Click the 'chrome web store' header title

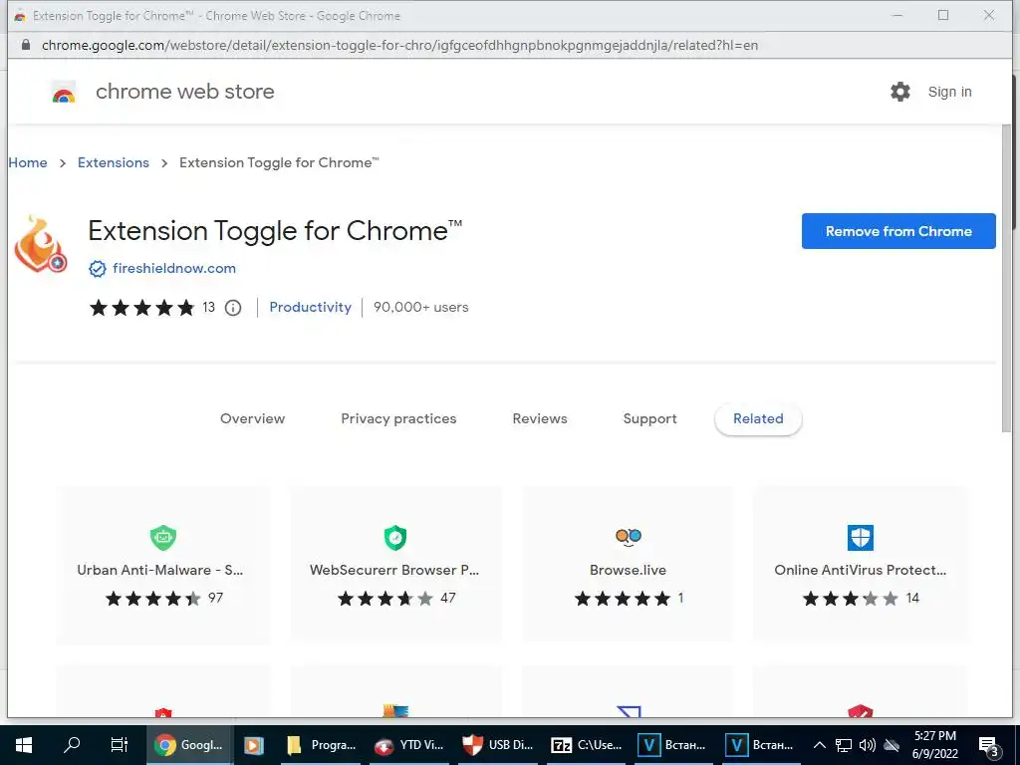(184, 92)
